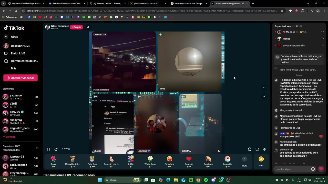This screenshot has width=328, height=184.
Task: Pause the live stream
Action: pyautogui.click(x=48, y=149)
